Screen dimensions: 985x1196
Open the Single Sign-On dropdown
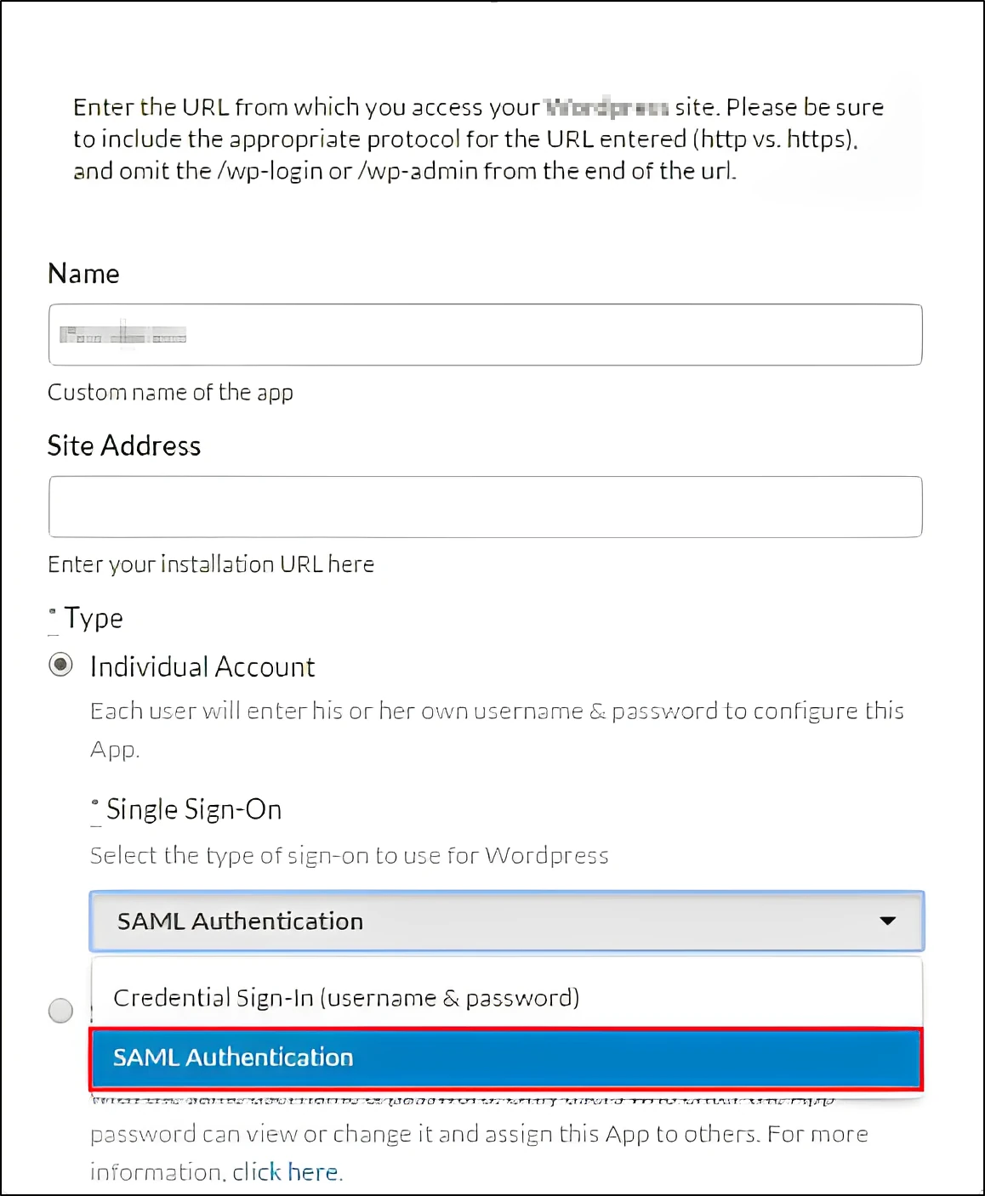pyautogui.click(x=506, y=920)
